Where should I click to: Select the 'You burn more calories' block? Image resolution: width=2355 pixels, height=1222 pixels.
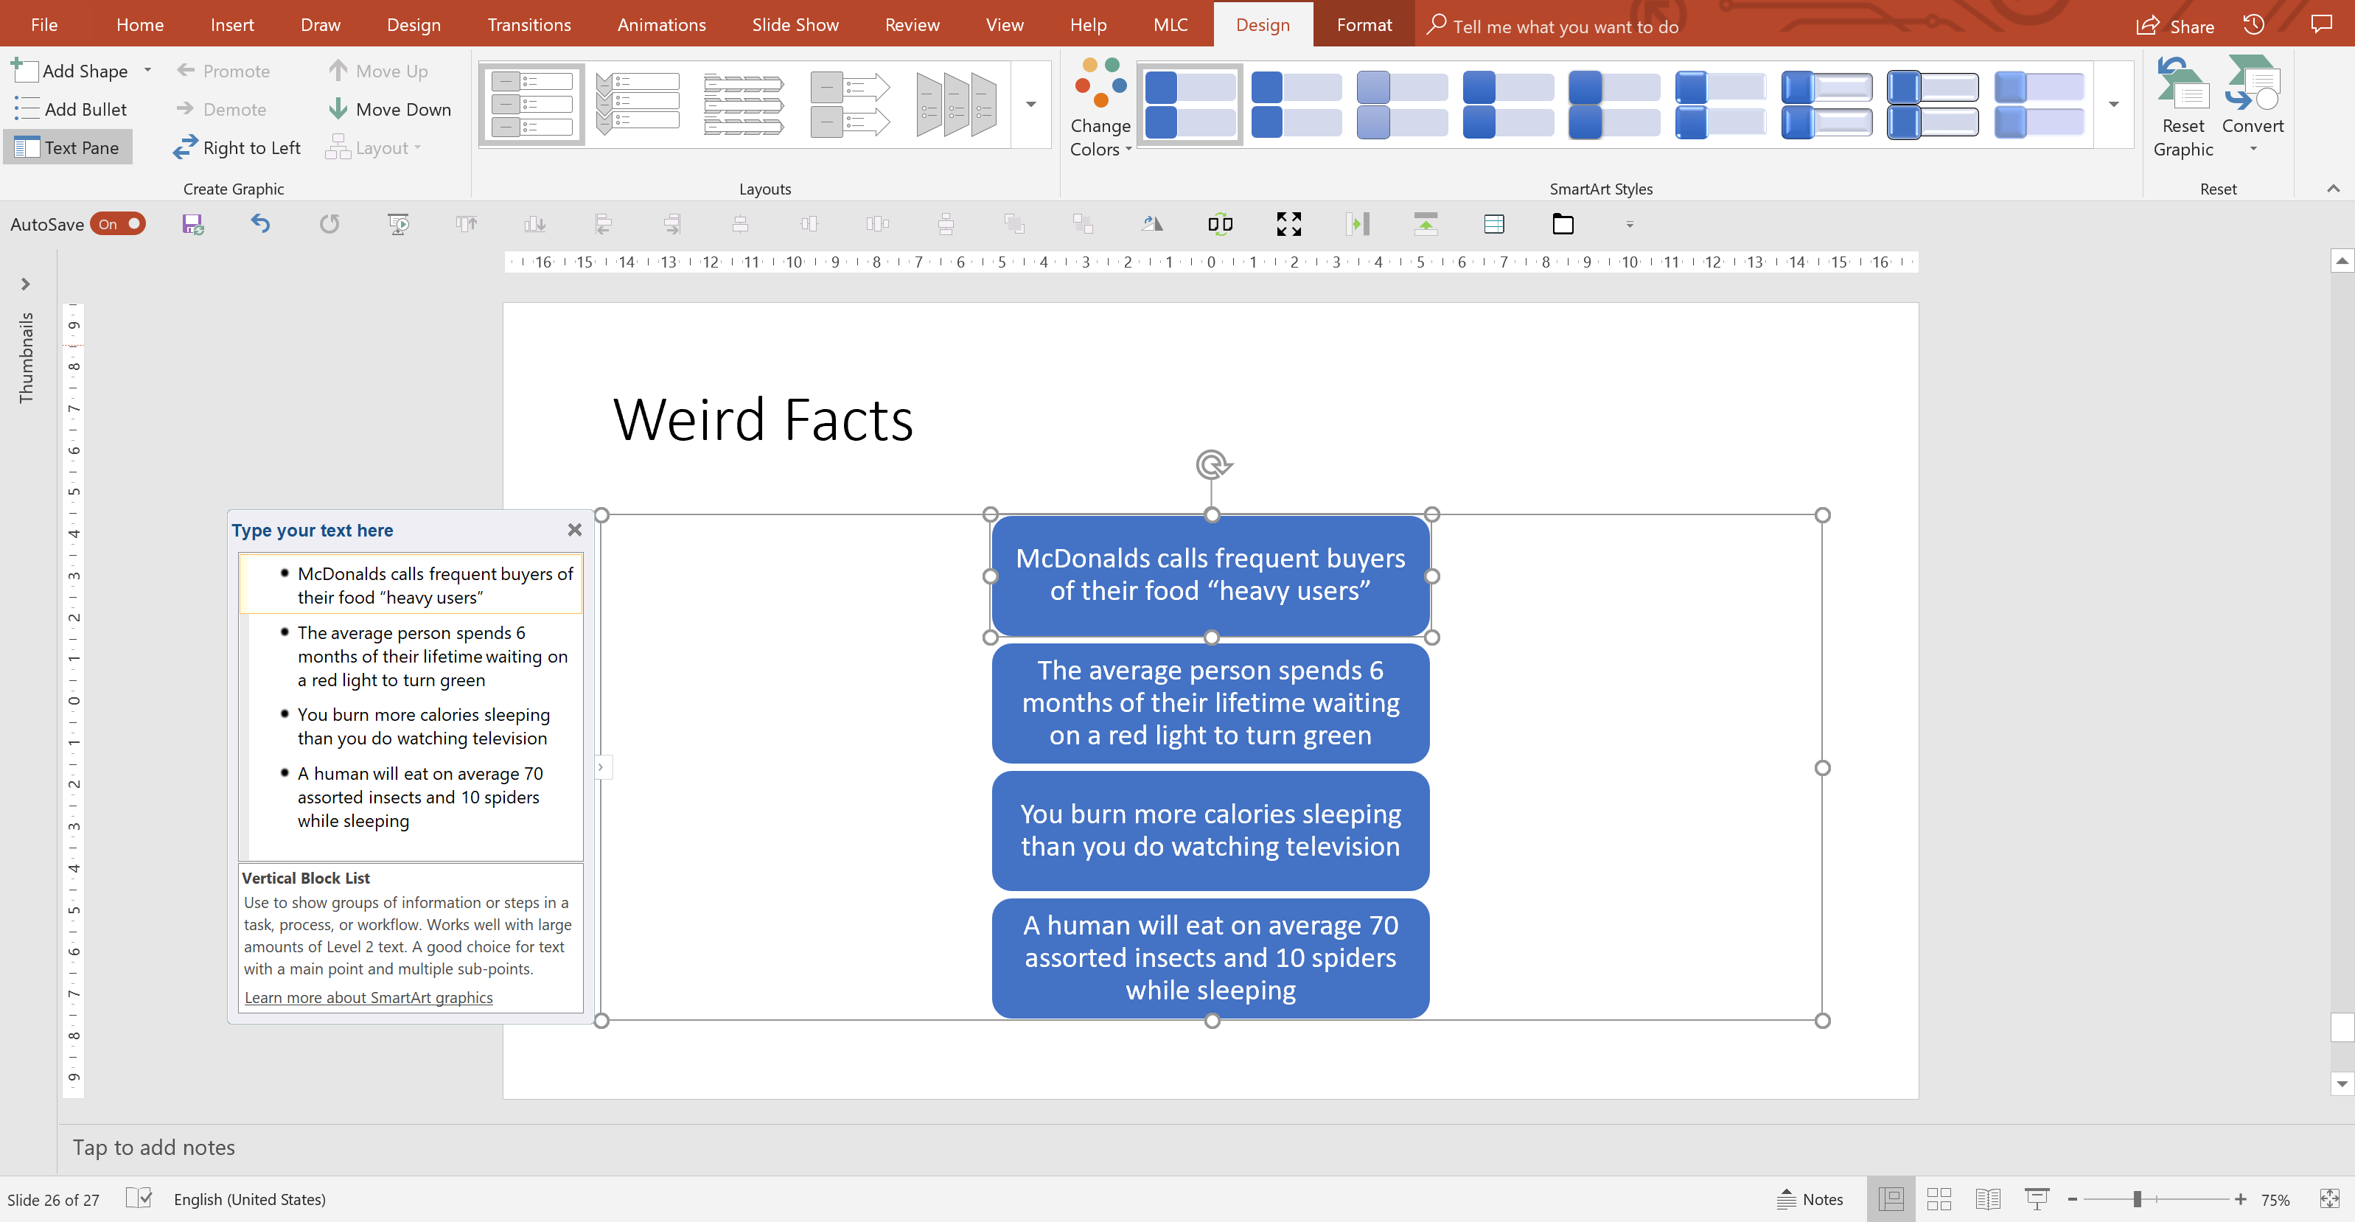point(1210,830)
